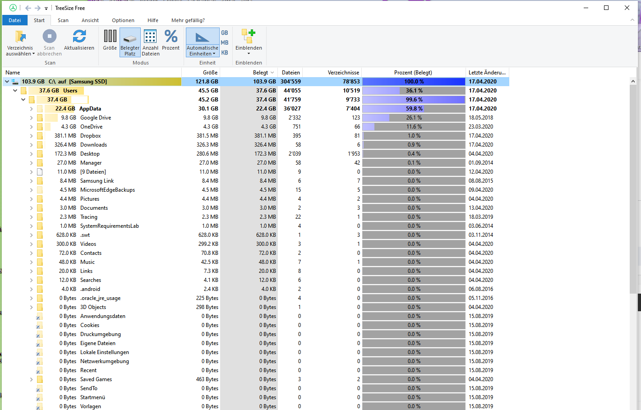Set unit to KB

(x=225, y=52)
